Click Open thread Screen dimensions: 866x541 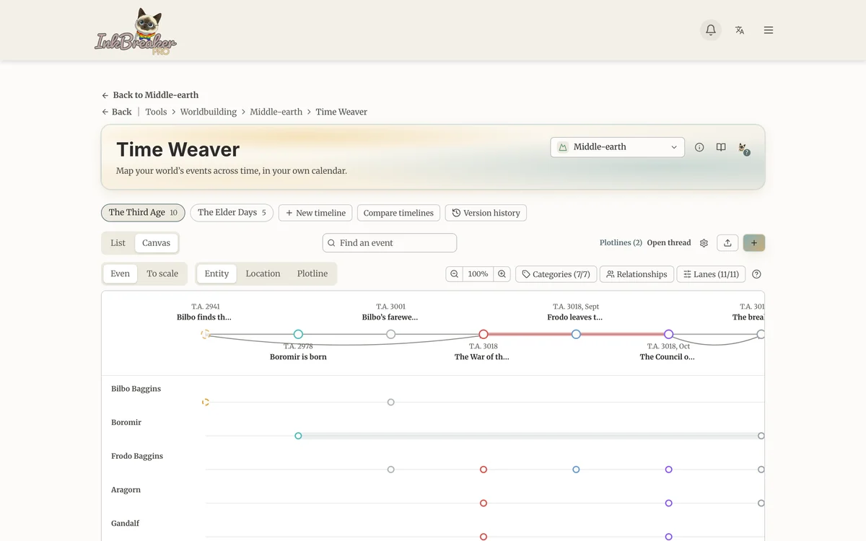(669, 243)
